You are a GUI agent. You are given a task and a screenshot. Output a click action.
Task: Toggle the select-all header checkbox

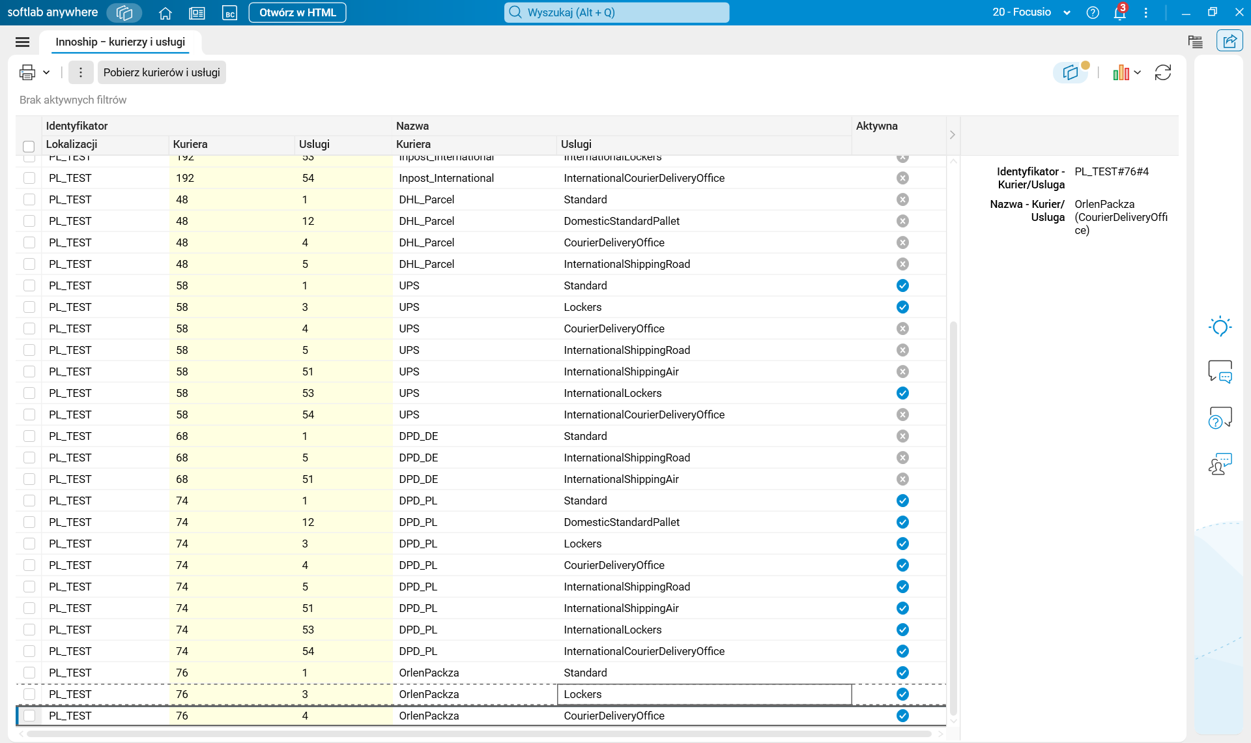29,146
